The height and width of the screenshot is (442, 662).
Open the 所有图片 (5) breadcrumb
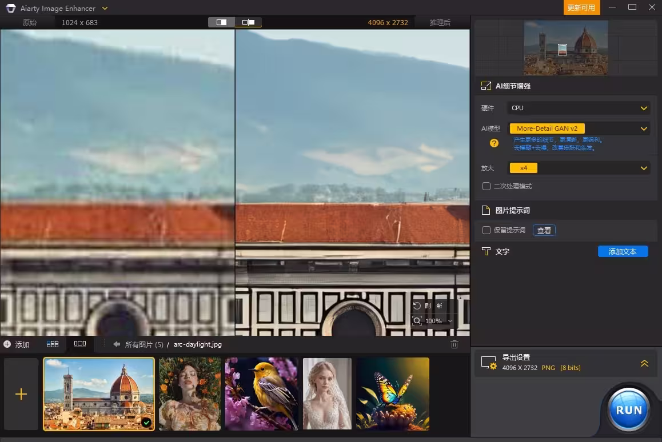144,344
